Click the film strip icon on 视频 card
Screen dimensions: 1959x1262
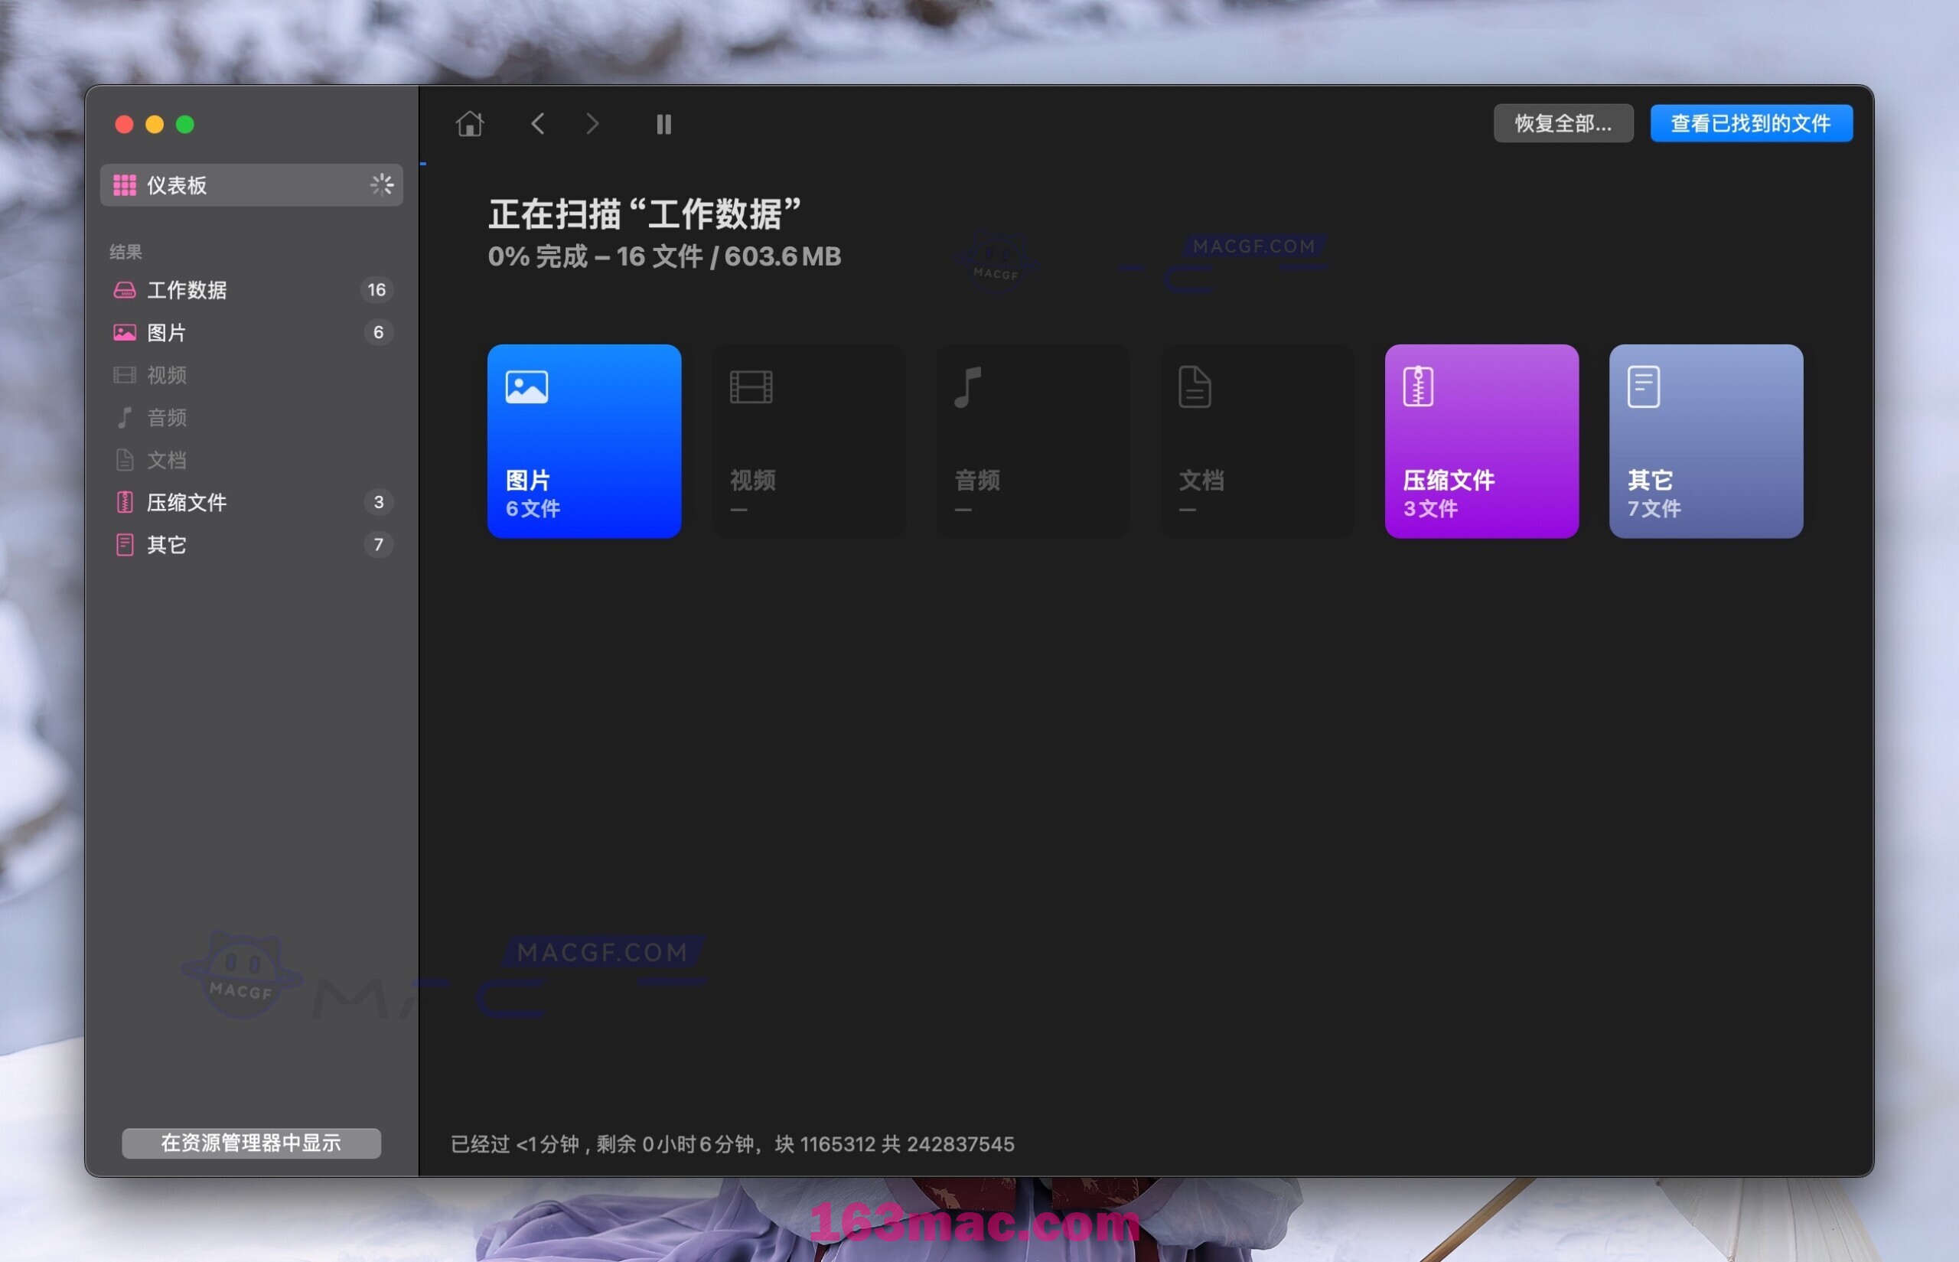751,386
